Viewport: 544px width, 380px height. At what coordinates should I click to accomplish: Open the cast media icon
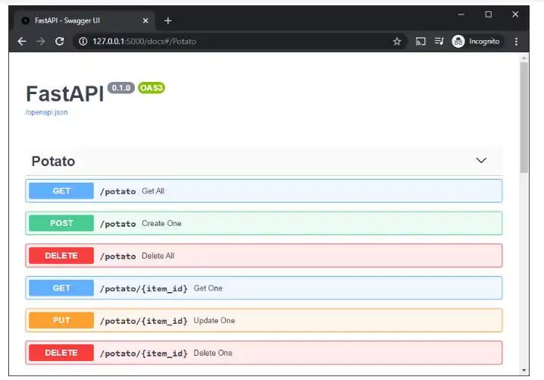(x=421, y=42)
